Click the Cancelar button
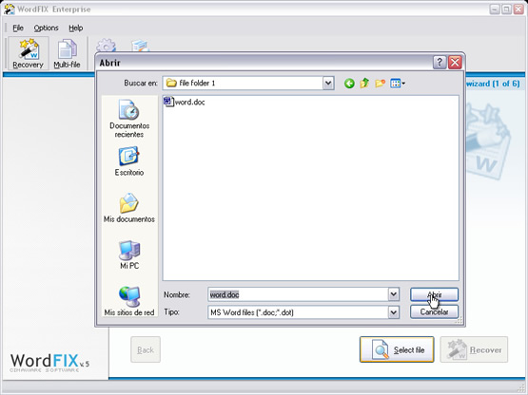This screenshot has height=395, width=528. (x=434, y=312)
